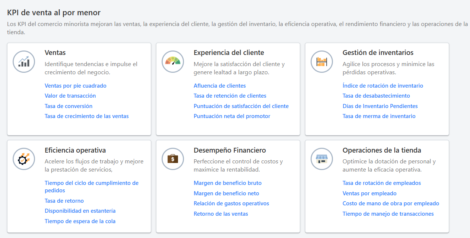Click the Desempeño Financiero briefcase icon
The width and height of the screenshot is (470, 238).
tap(172, 159)
